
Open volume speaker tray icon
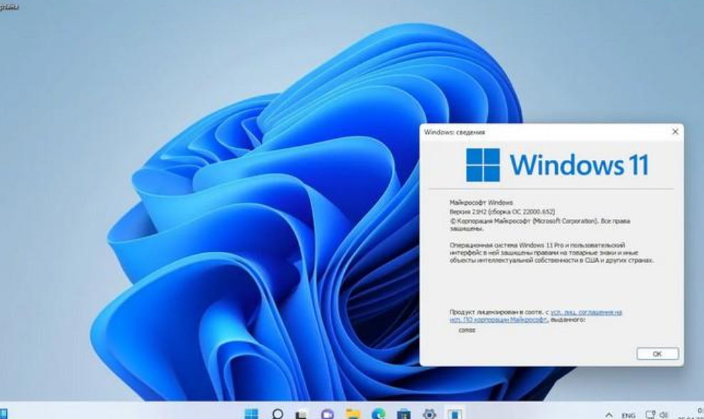coord(663,415)
